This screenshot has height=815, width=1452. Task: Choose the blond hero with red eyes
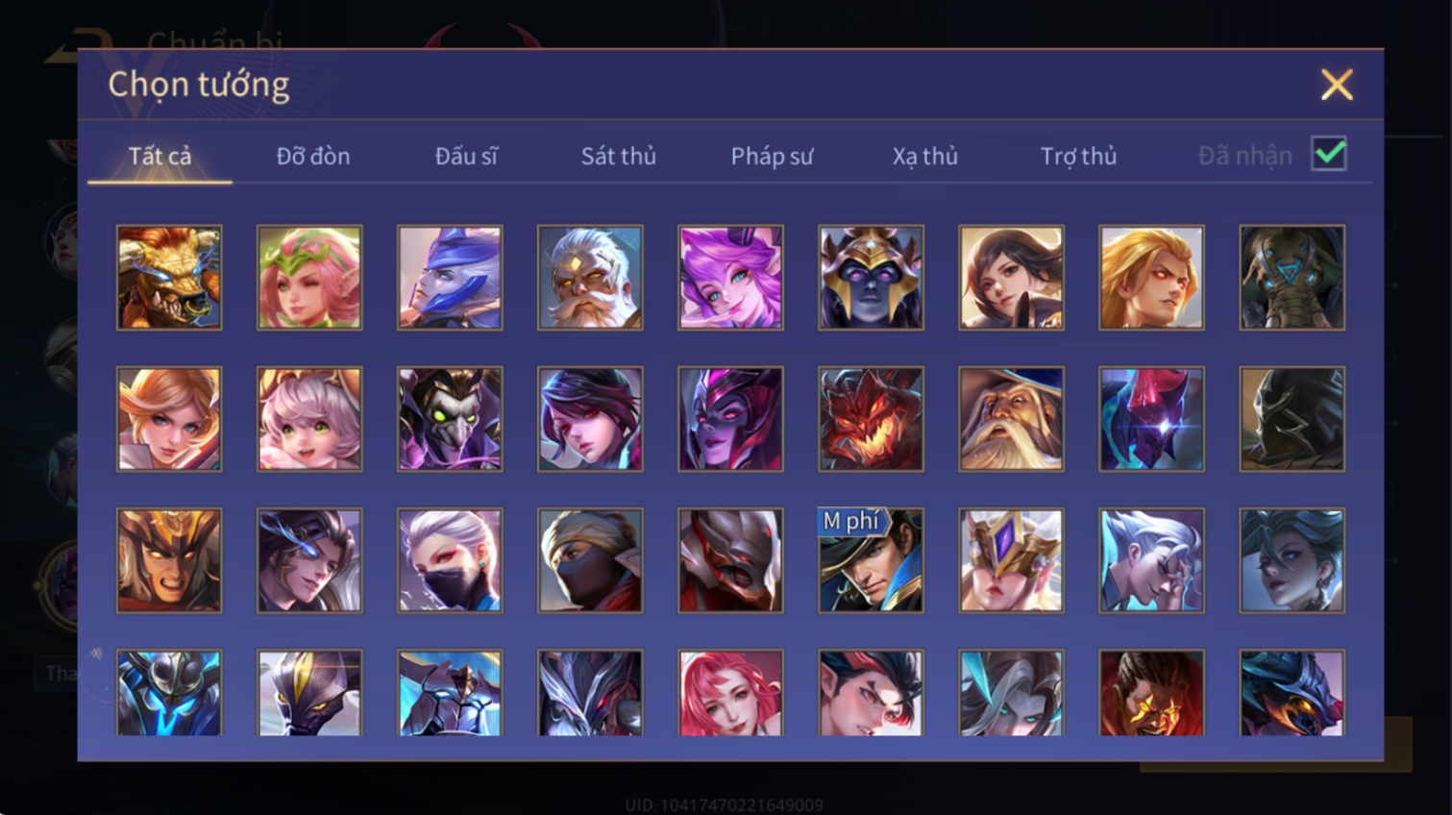coord(1151,278)
